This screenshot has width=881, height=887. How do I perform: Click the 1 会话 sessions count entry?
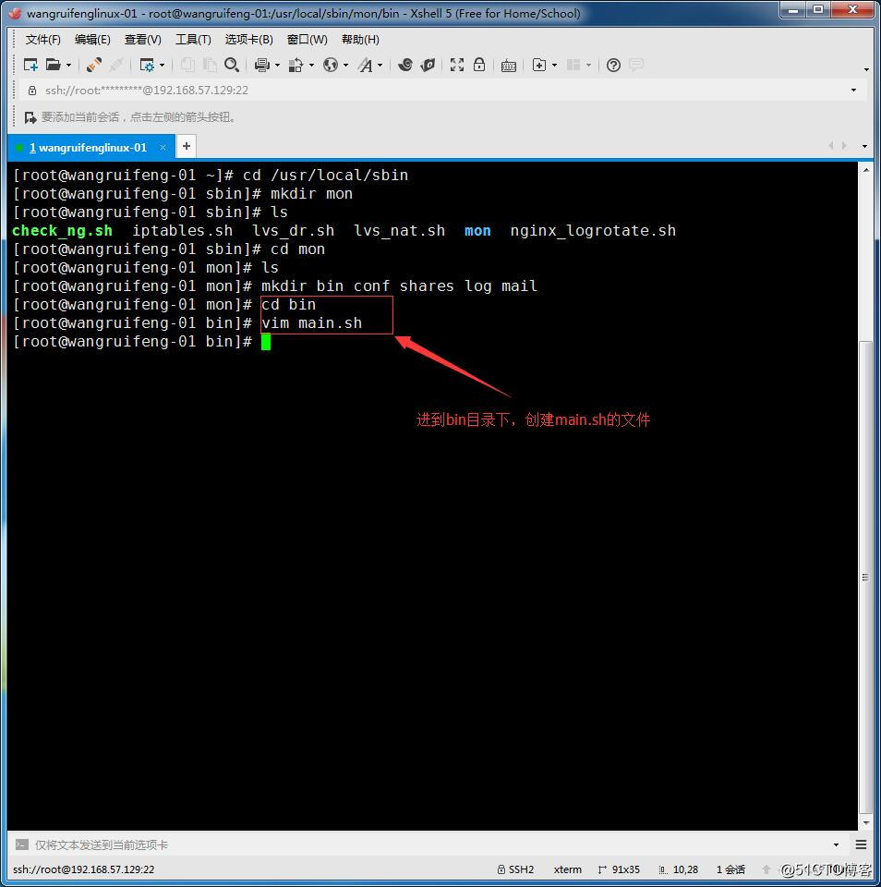click(x=730, y=869)
